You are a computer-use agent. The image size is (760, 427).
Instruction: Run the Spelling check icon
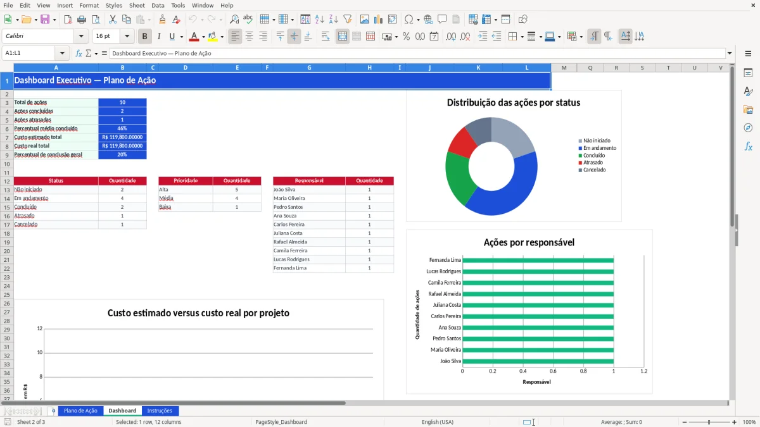pyautogui.click(x=248, y=20)
